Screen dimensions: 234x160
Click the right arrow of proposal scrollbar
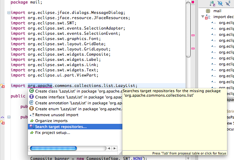[115, 148]
